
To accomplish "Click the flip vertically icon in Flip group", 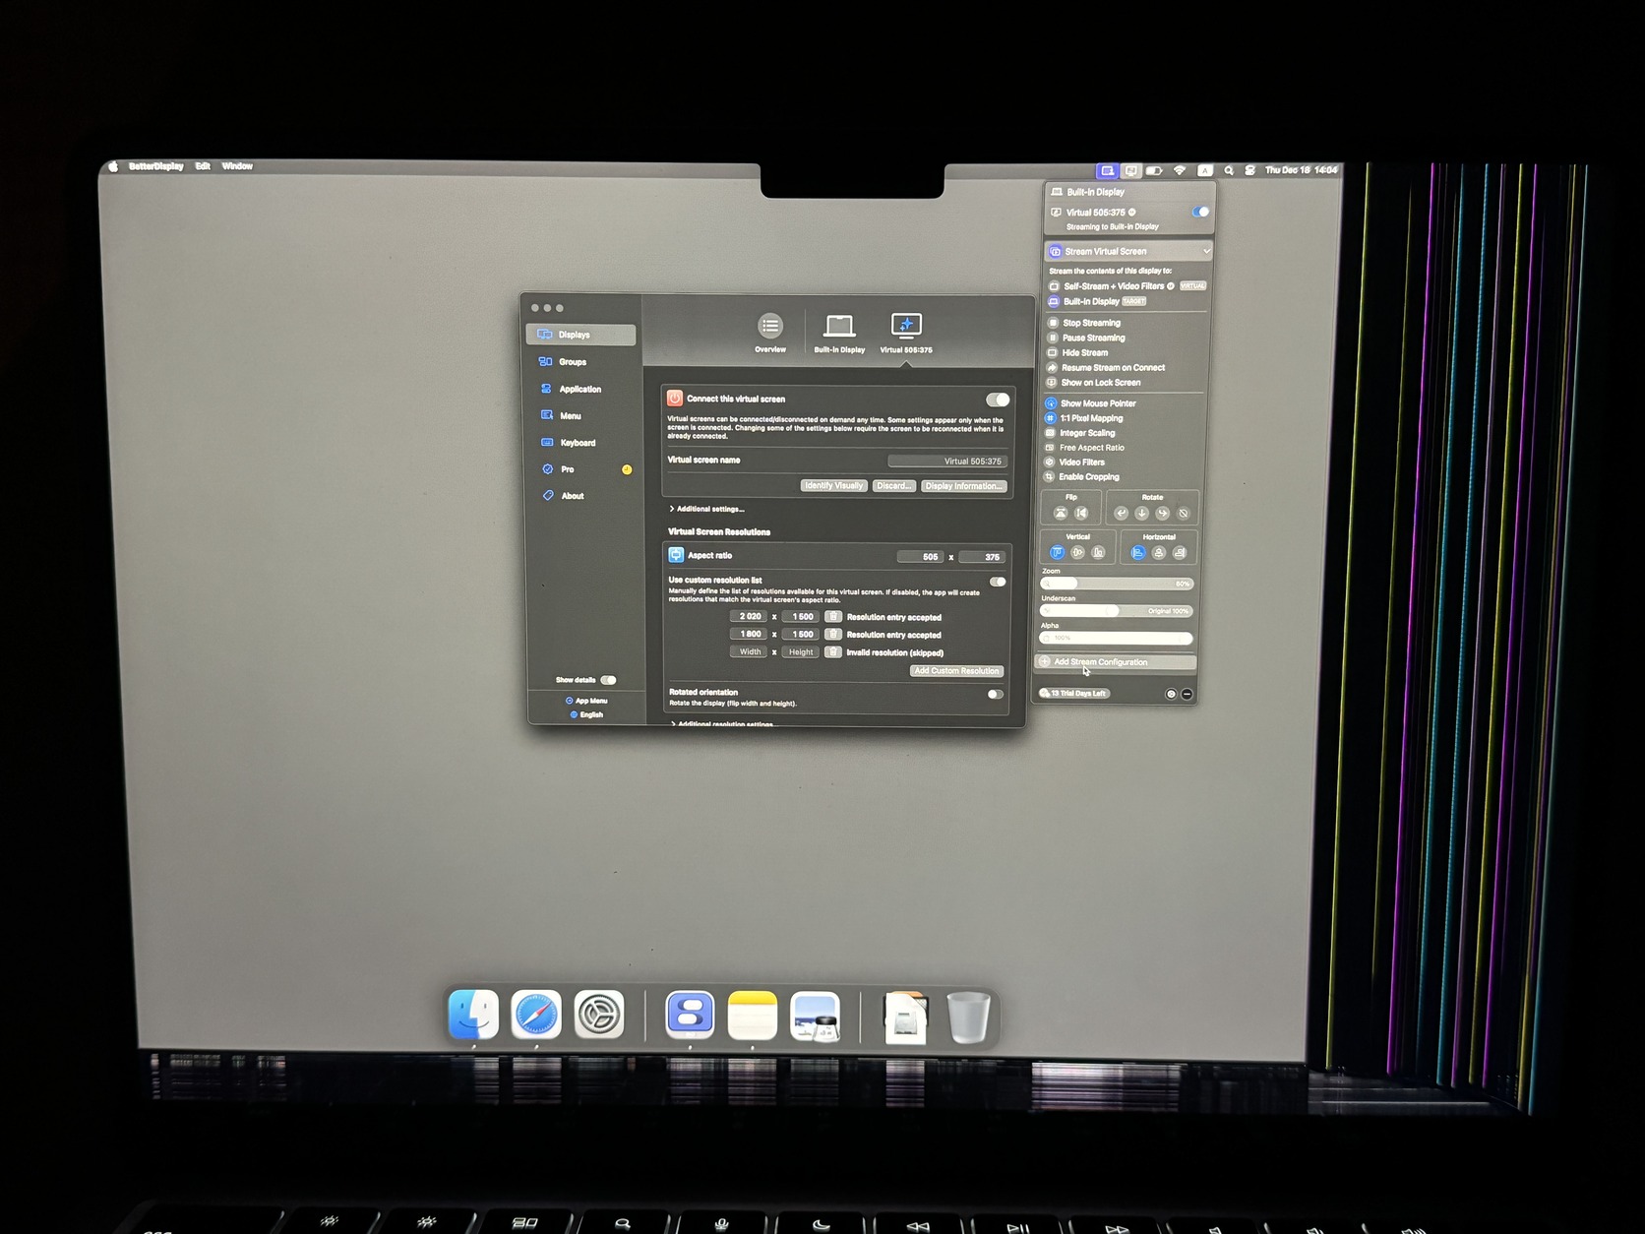I will click(1060, 513).
